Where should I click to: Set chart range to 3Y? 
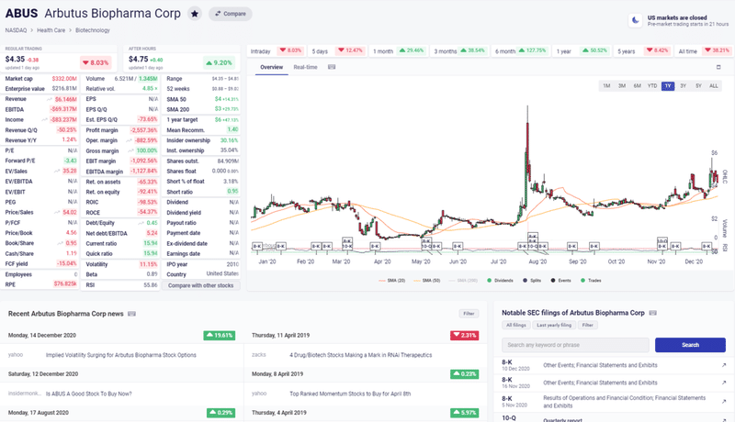[x=683, y=86]
